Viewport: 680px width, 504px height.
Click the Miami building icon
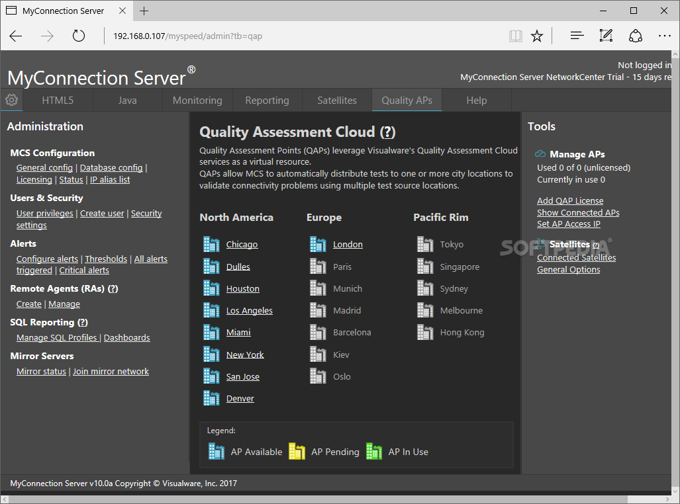[211, 332]
